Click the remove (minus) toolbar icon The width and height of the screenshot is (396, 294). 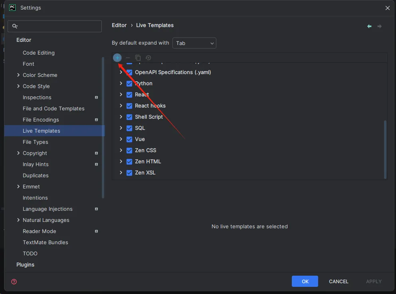coord(128,58)
